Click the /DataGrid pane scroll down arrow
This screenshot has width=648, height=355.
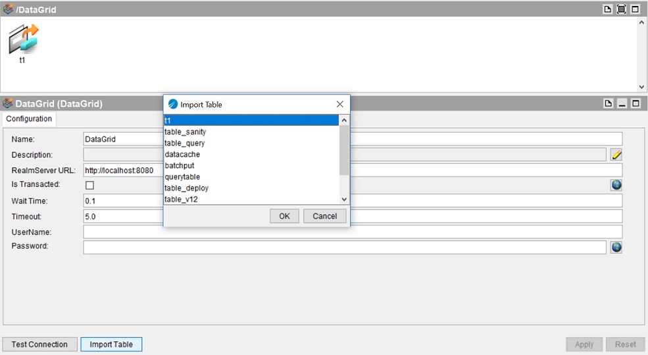641,87
